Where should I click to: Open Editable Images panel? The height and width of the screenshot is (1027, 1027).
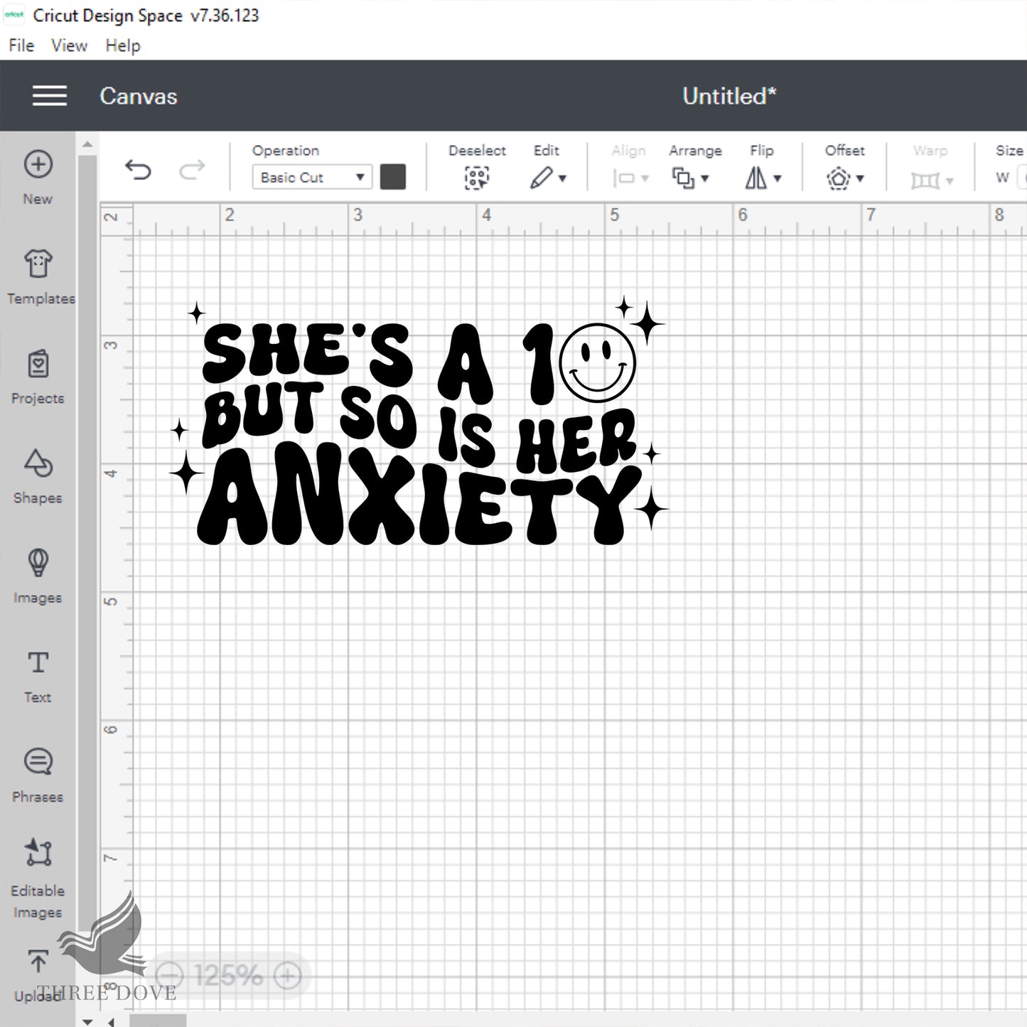pos(38,878)
